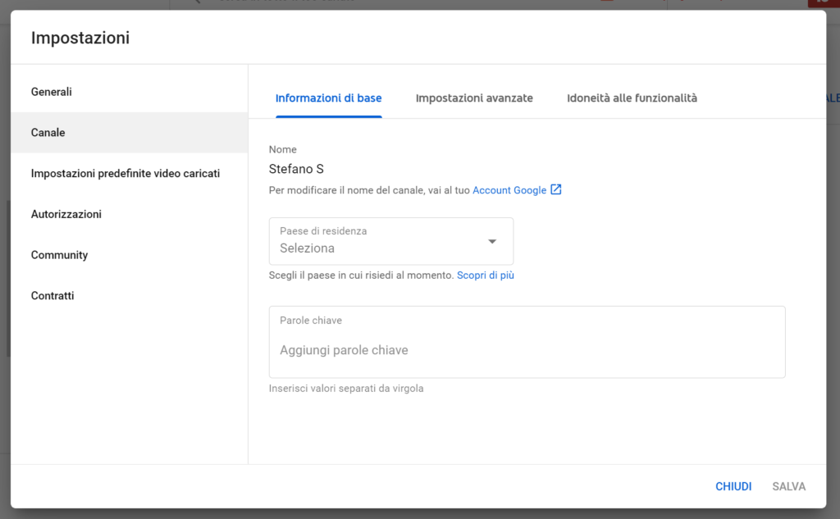Click the SALVA button
Screen dimensions: 840x519
pyautogui.click(x=788, y=486)
